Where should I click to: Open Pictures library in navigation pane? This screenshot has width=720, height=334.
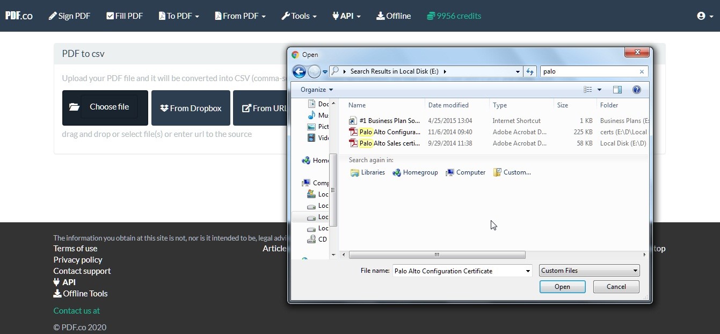pyautogui.click(x=318, y=127)
